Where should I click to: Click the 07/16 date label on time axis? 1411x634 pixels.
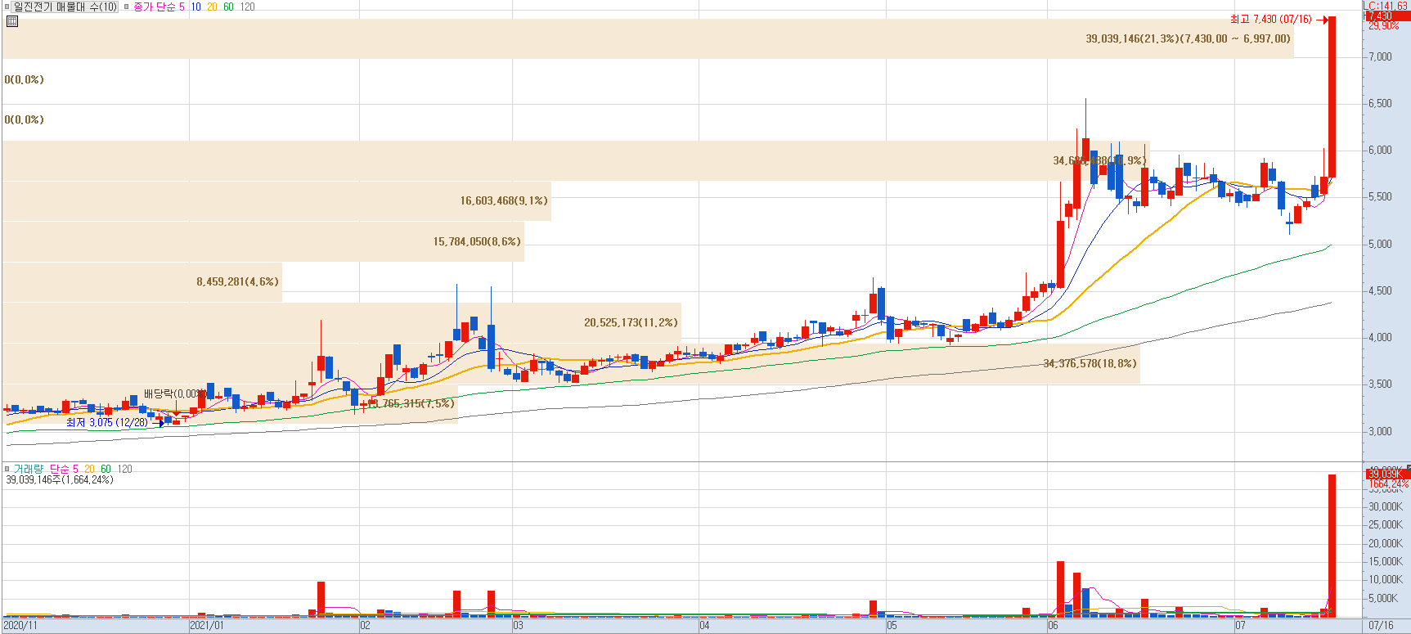1381,626
